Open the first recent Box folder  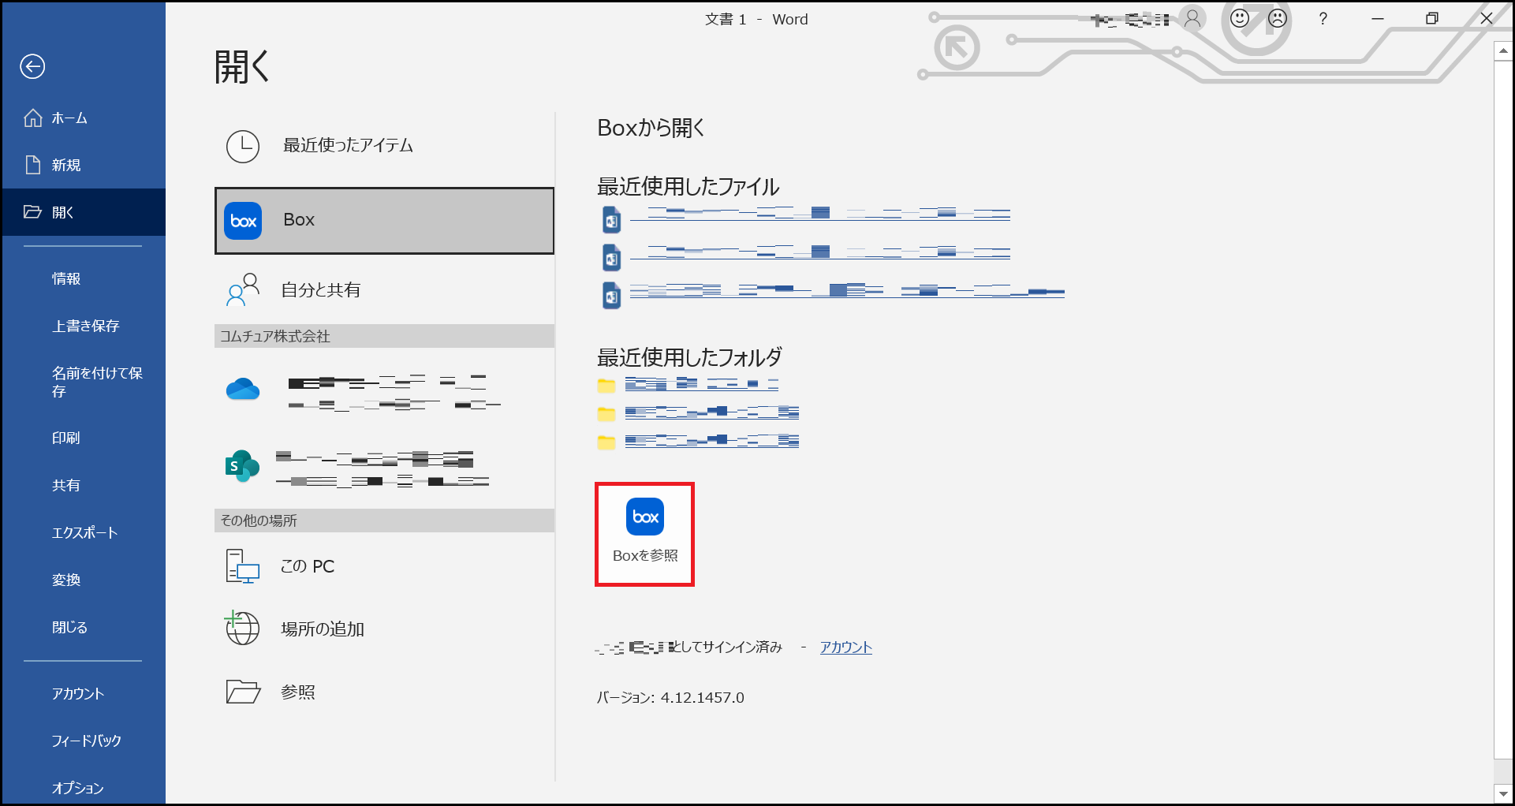pos(702,384)
